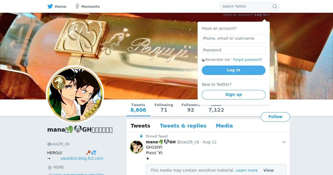View the sensitive media content
333x175 pixels.
[268, 170]
